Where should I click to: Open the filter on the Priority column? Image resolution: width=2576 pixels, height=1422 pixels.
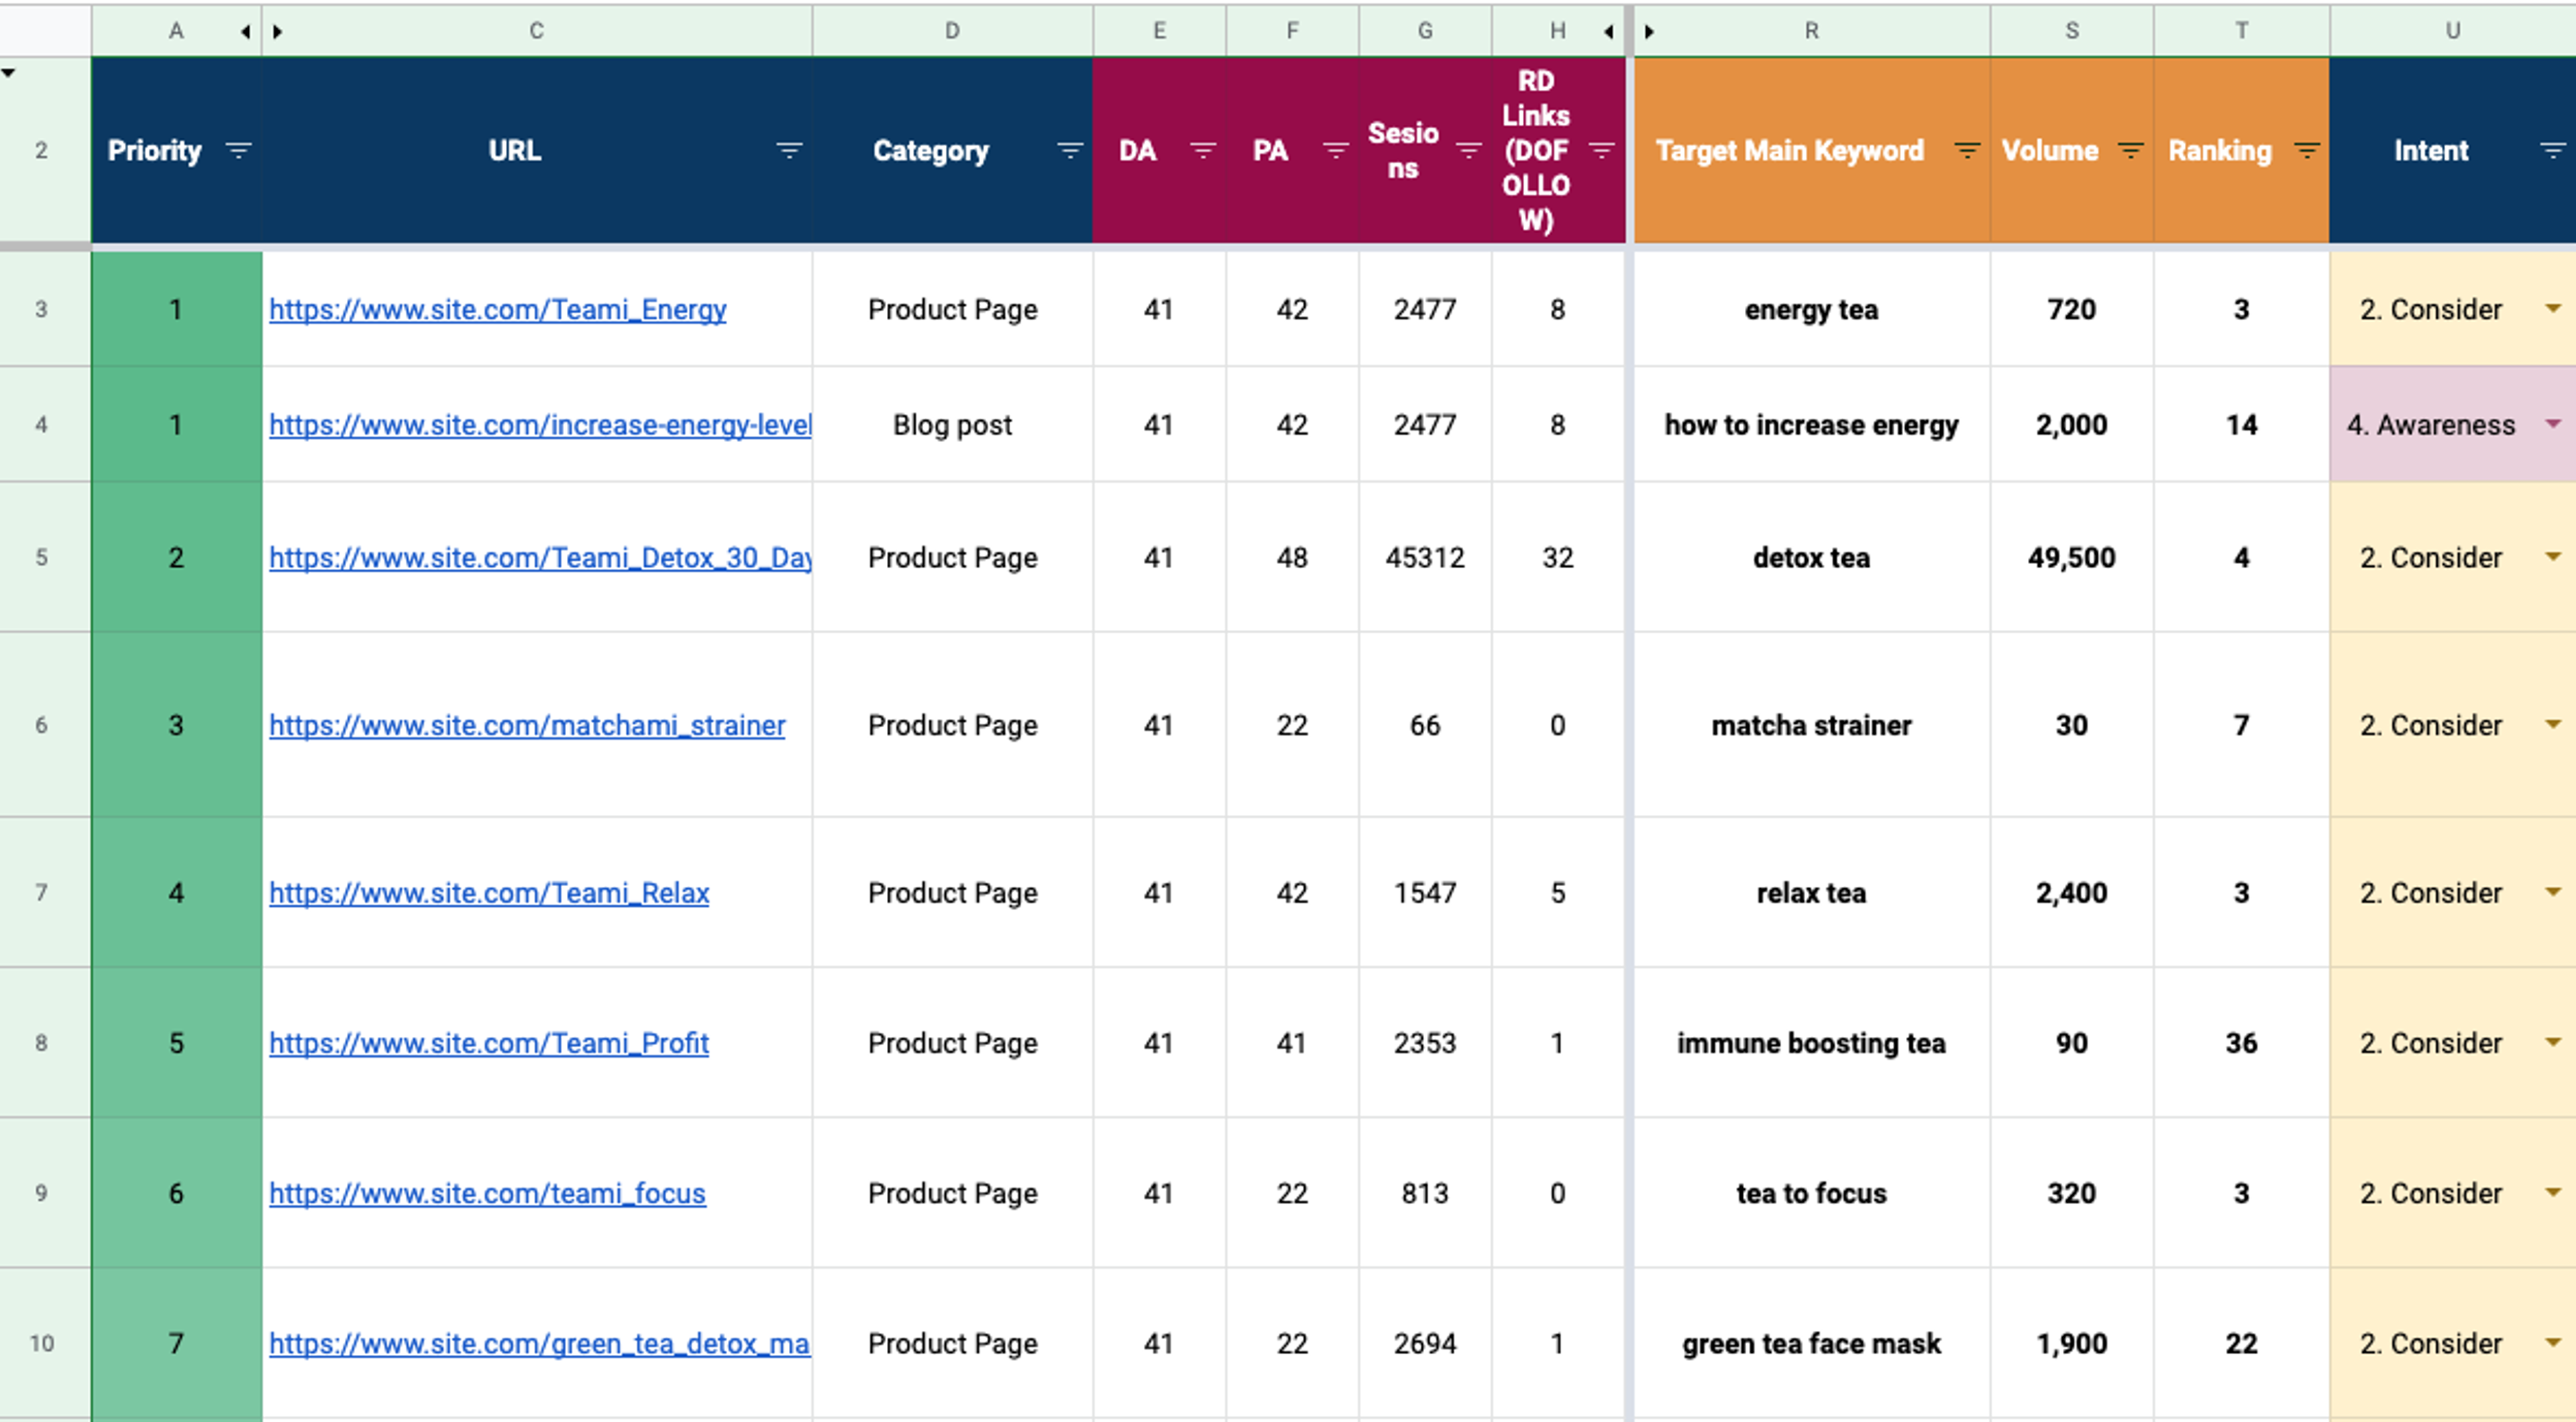coord(238,152)
